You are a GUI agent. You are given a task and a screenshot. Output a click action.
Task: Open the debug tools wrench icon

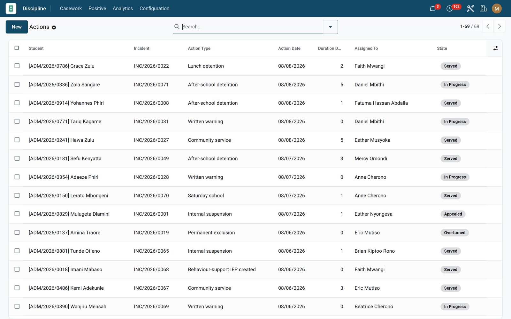coord(470,9)
